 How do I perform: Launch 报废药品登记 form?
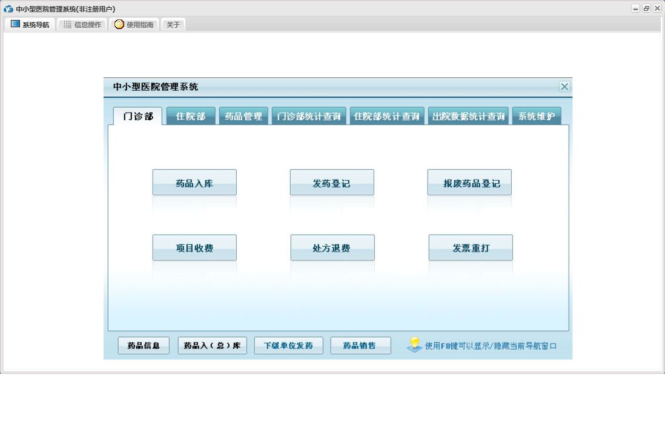click(469, 183)
